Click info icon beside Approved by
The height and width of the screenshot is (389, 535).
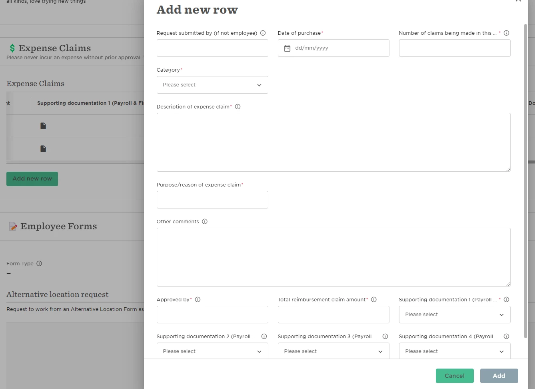[x=198, y=300]
